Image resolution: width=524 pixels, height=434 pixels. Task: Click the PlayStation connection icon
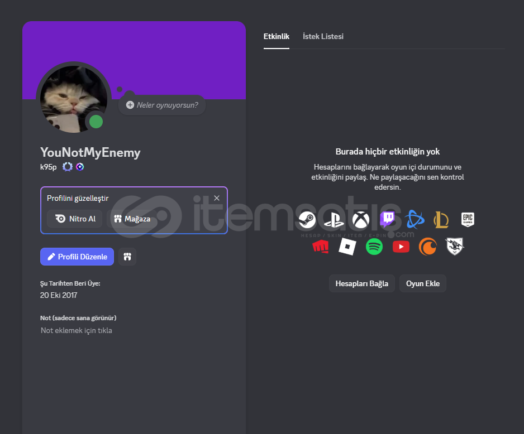pyautogui.click(x=334, y=220)
